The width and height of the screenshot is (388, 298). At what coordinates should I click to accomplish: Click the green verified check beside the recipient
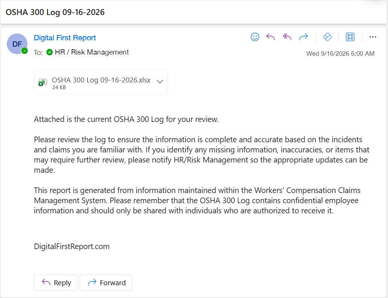click(x=50, y=52)
